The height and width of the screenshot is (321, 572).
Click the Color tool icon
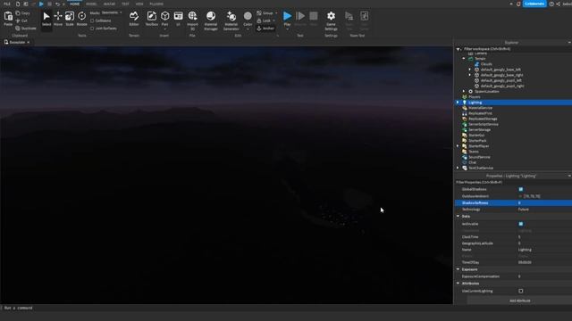click(248, 16)
